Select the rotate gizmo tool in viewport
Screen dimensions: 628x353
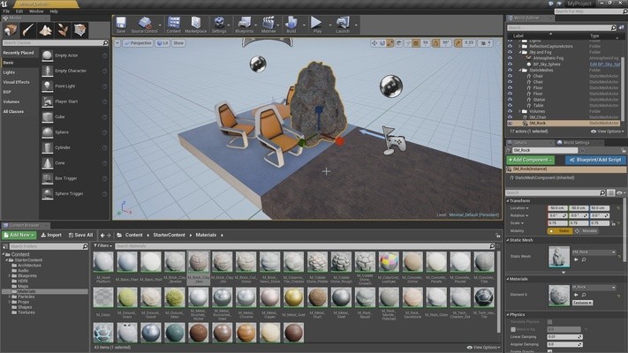[x=382, y=43]
